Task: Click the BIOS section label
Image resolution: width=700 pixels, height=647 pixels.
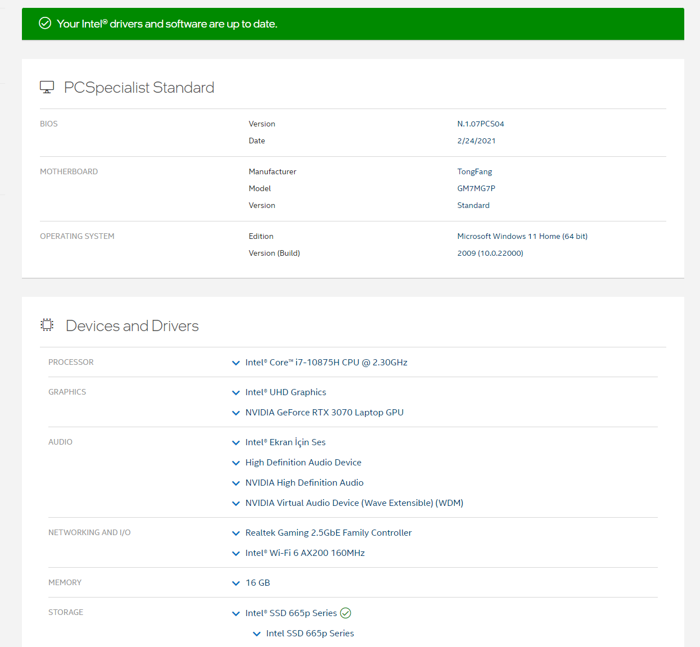Action: pyautogui.click(x=49, y=124)
